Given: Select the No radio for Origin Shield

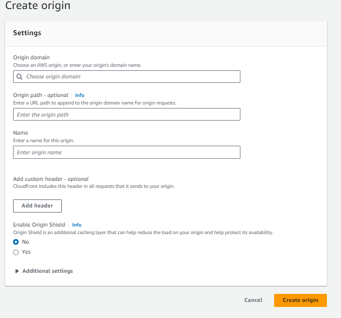Looking at the screenshot, I should pos(16,242).
